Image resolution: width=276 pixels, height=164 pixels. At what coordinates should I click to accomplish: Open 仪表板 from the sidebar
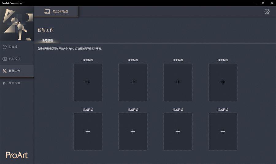[13, 47]
